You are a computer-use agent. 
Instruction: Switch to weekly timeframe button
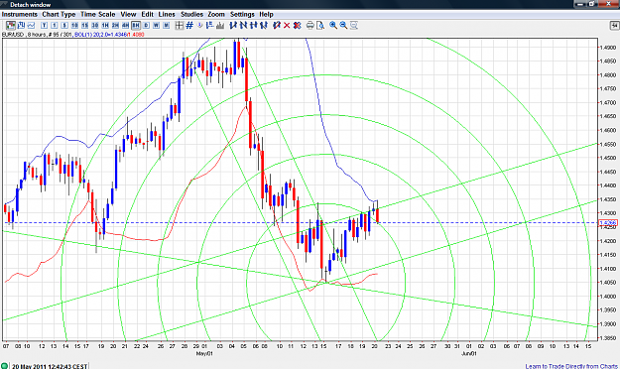[156, 26]
